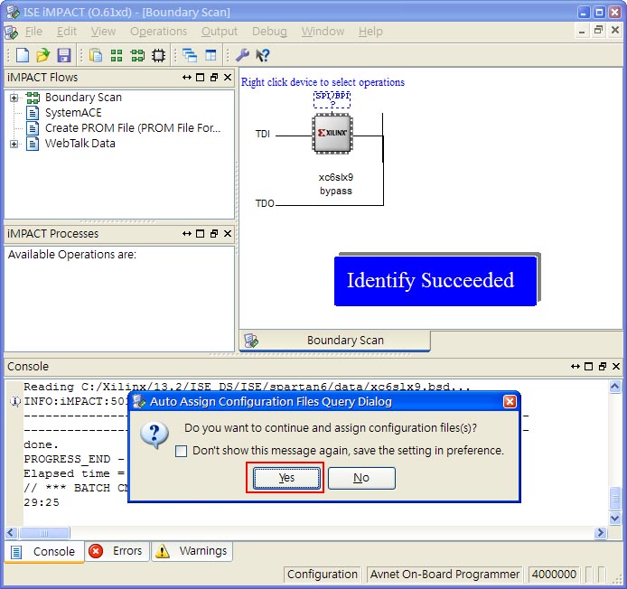Open the Operations menu
The width and height of the screenshot is (627, 589).
click(x=158, y=32)
